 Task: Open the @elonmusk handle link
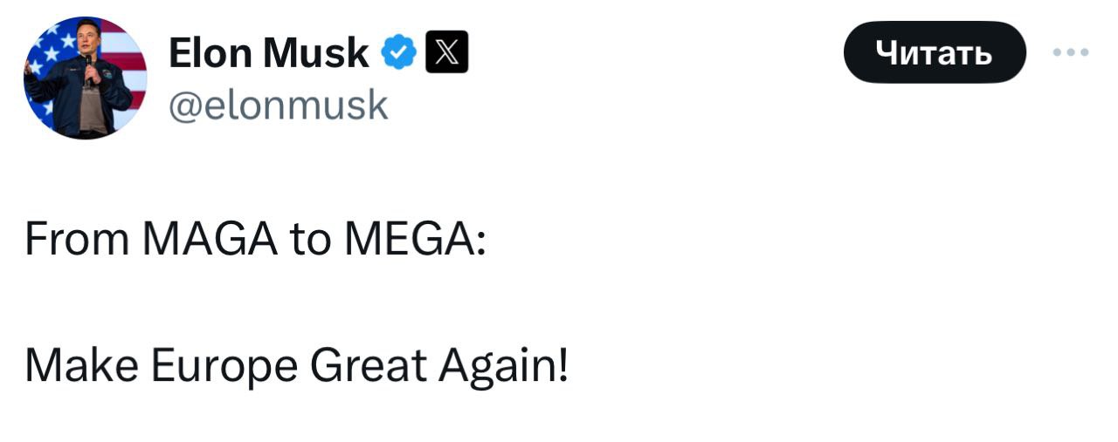click(x=277, y=105)
